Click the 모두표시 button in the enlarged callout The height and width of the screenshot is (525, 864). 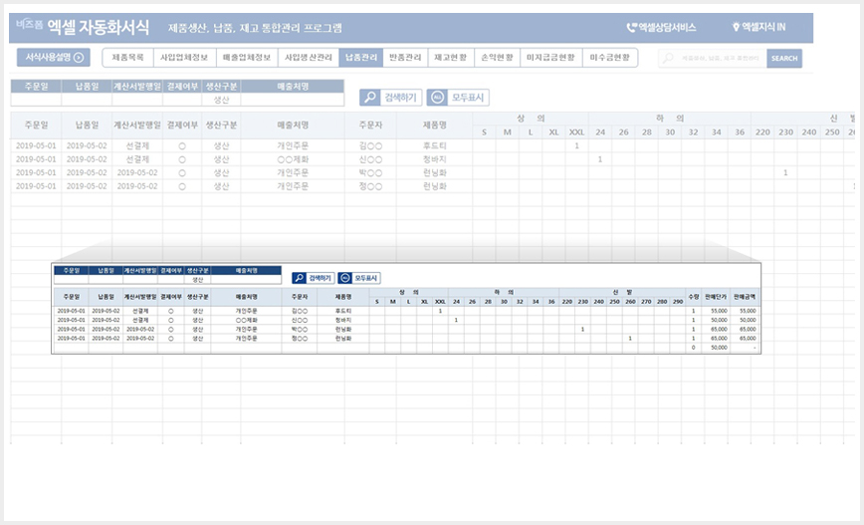(359, 278)
